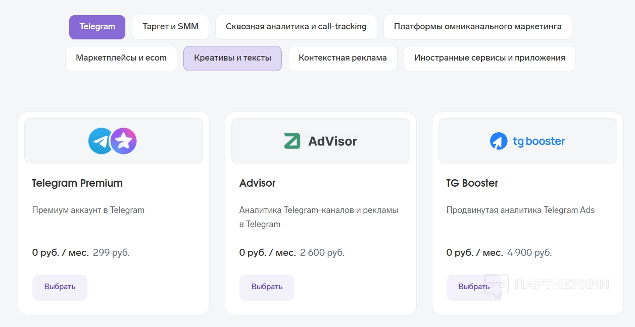Open Контекстная реклама tab
The width and height of the screenshot is (635, 327).
coord(343,58)
